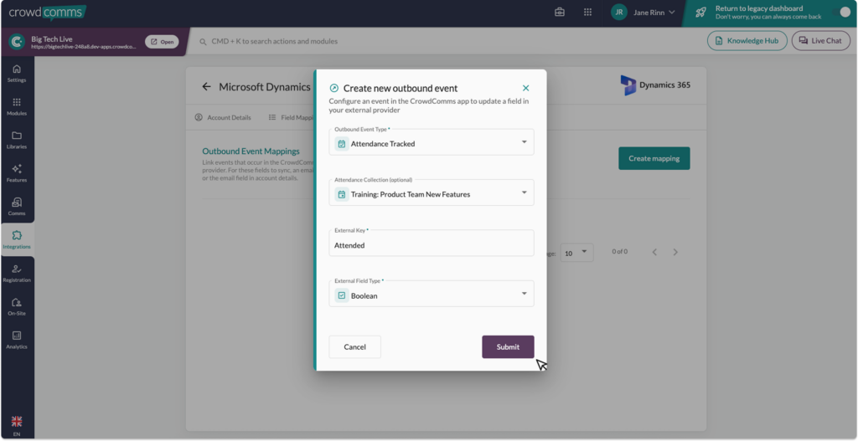Expand the Outbound Event Type dropdown
Viewport: 858px width, 441px height.
432,143
